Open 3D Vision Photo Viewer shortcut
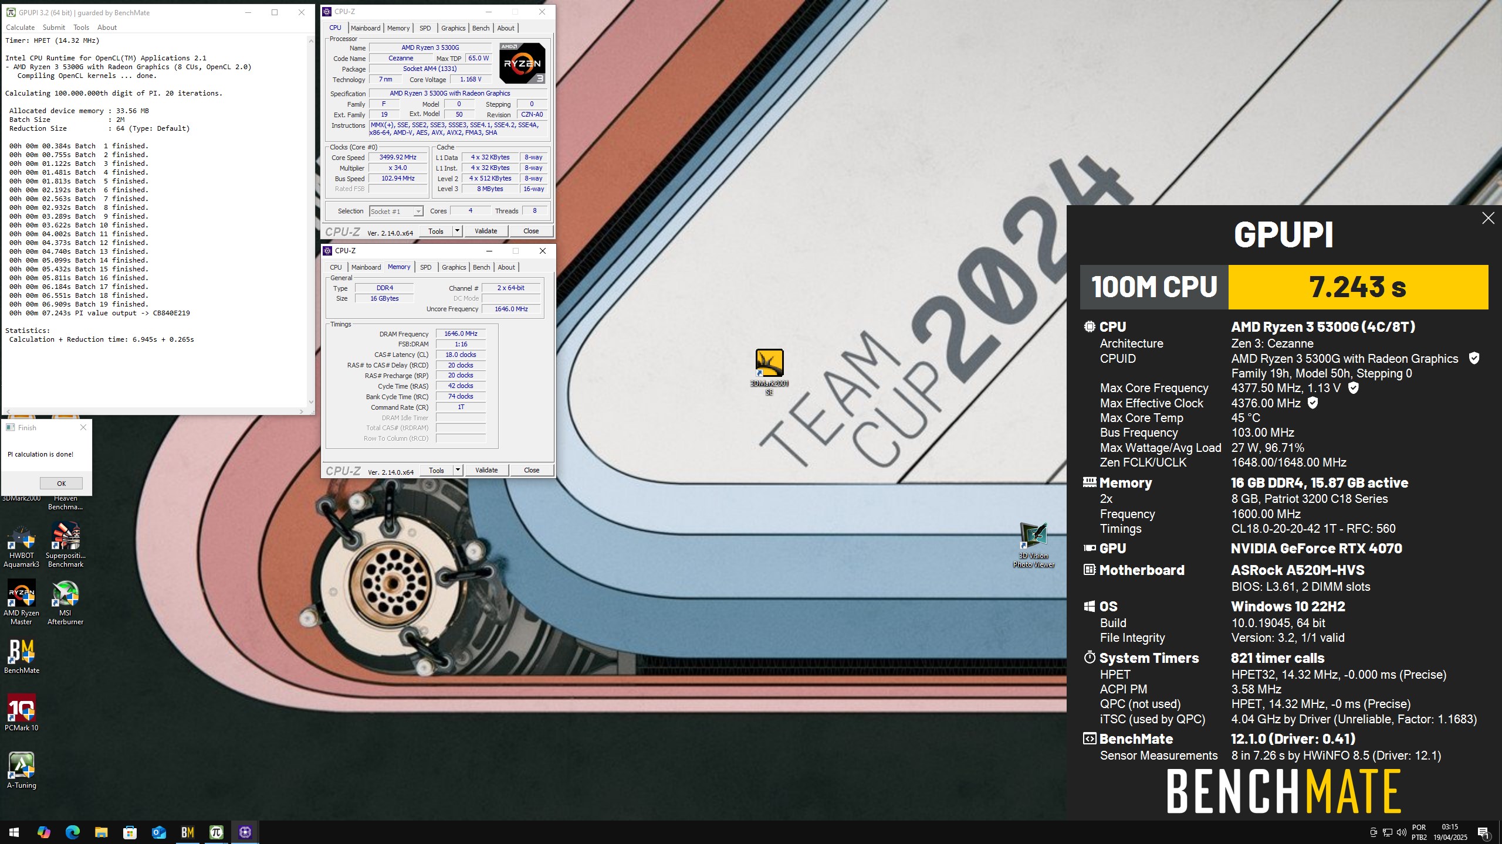The image size is (1502, 844). click(x=1034, y=545)
